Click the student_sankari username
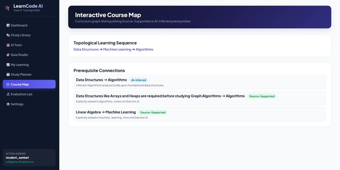 (17, 158)
